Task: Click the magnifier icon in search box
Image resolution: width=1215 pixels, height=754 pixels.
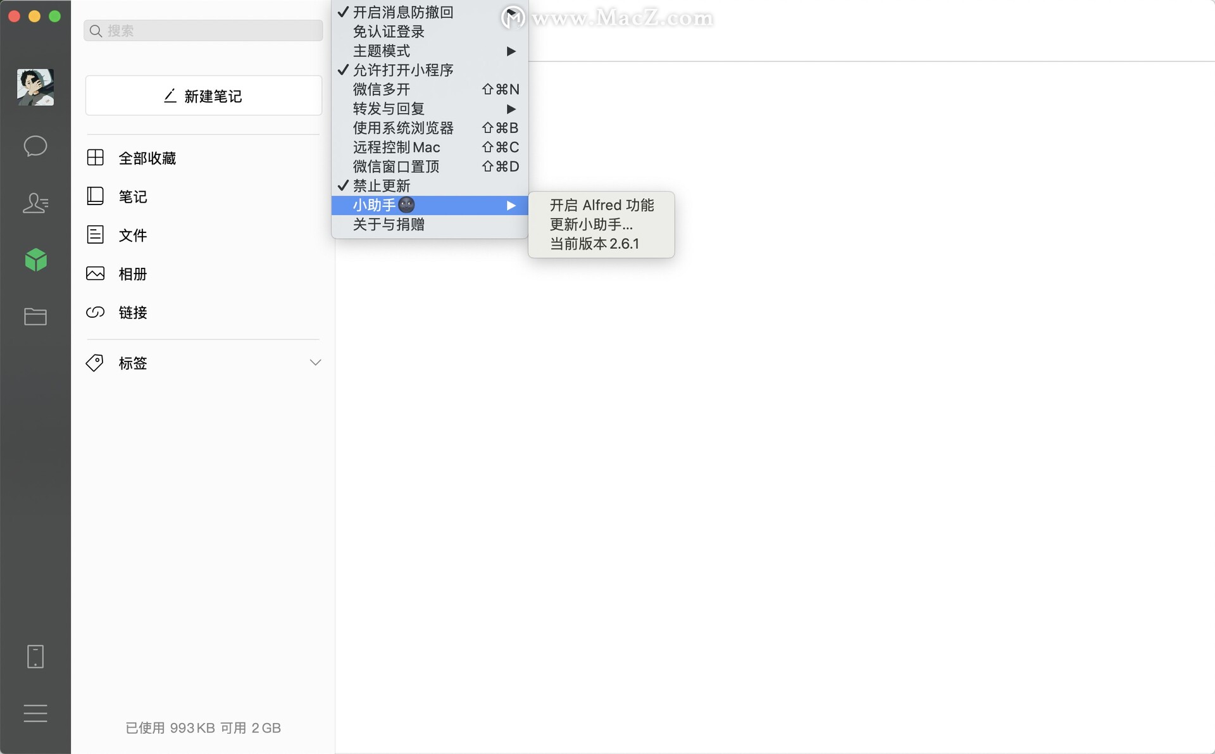Action: (96, 31)
